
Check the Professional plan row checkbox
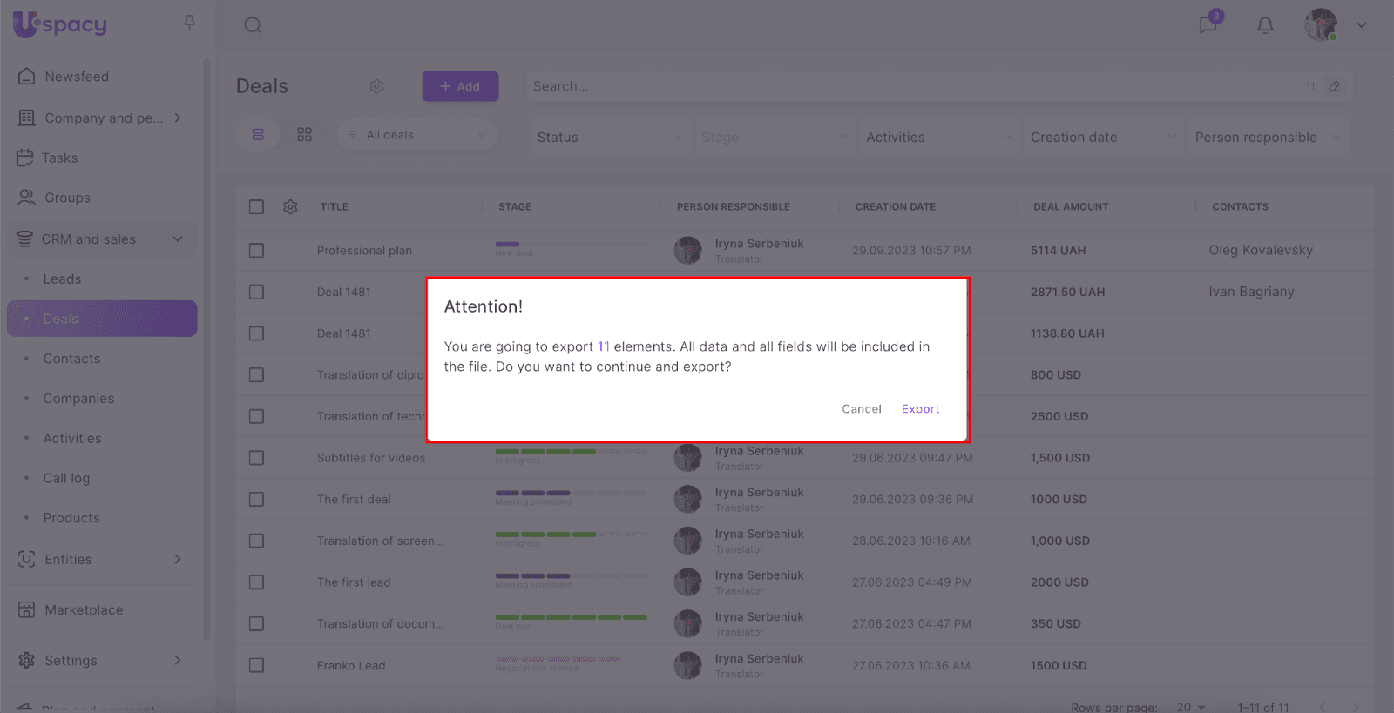tap(256, 251)
